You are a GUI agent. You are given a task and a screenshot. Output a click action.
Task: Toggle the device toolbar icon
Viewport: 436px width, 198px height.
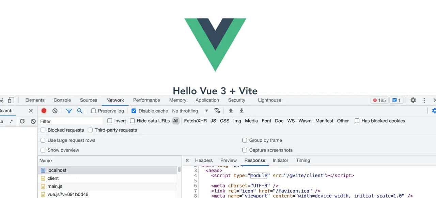click(11, 100)
